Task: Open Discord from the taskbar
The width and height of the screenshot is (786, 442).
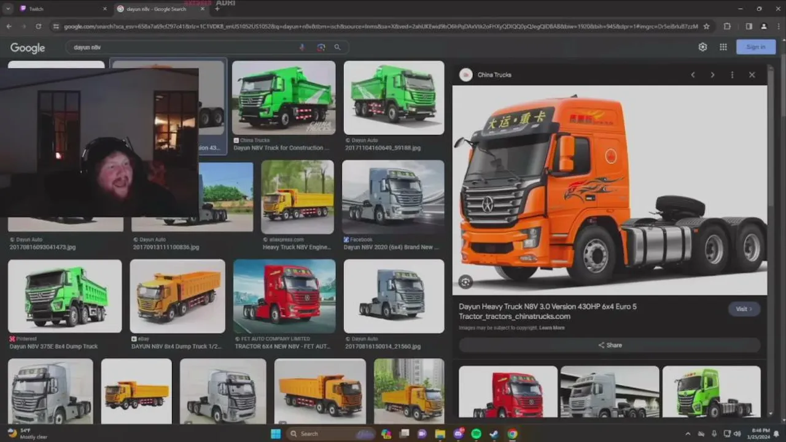Action: (x=458, y=433)
